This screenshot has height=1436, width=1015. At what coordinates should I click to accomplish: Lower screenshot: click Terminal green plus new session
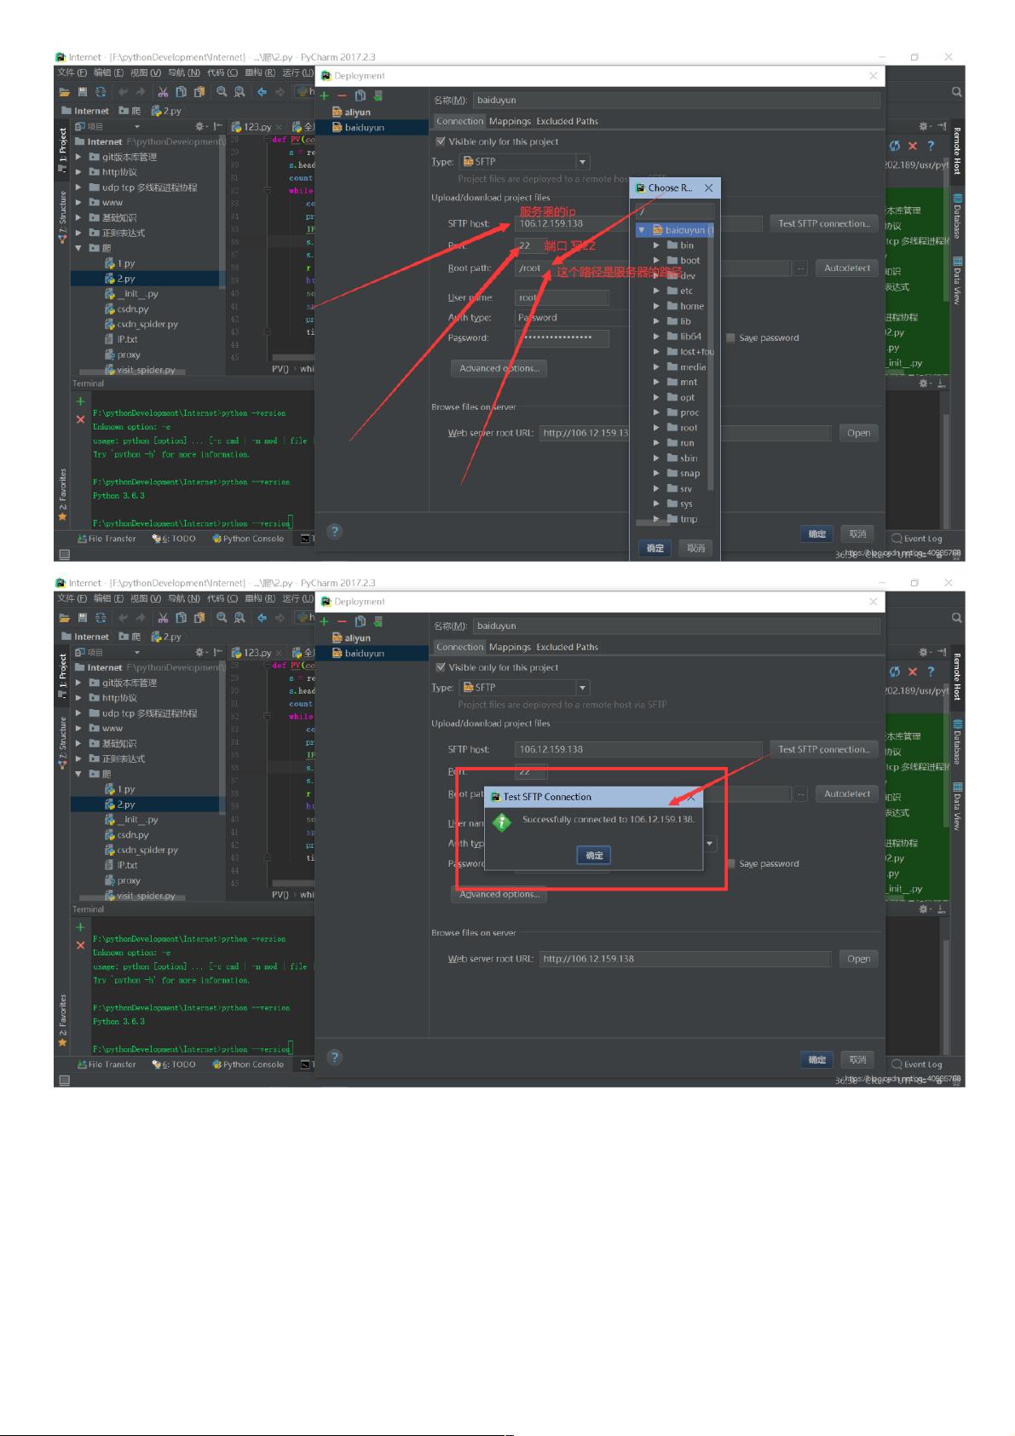(80, 927)
